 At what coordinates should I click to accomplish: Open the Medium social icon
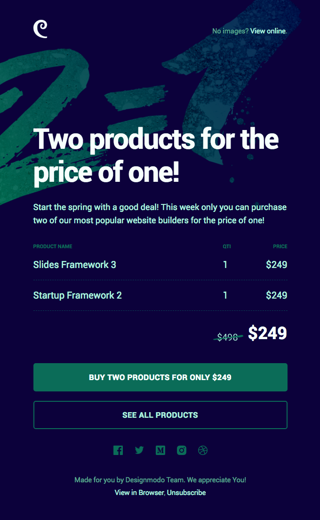(x=160, y=450)
